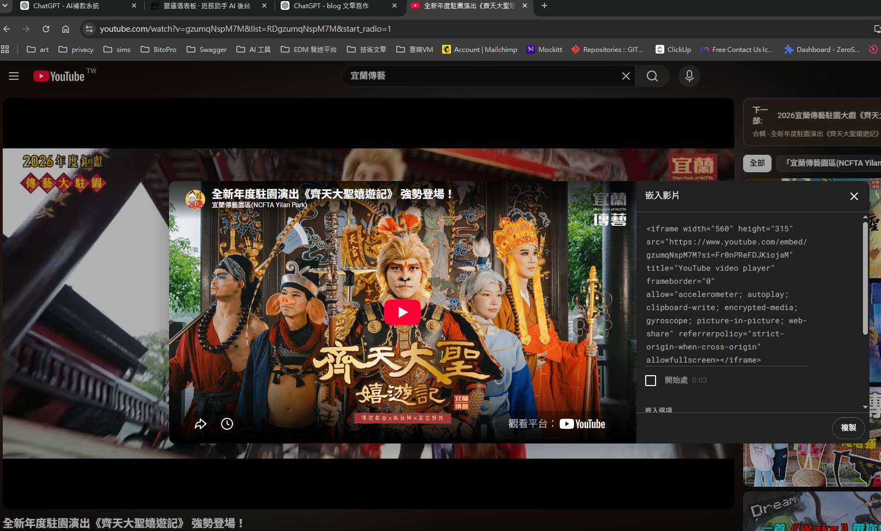This screenshot has height=531, width=881.
Task: Open site information icon in address bar
Action: click(89, 29)
